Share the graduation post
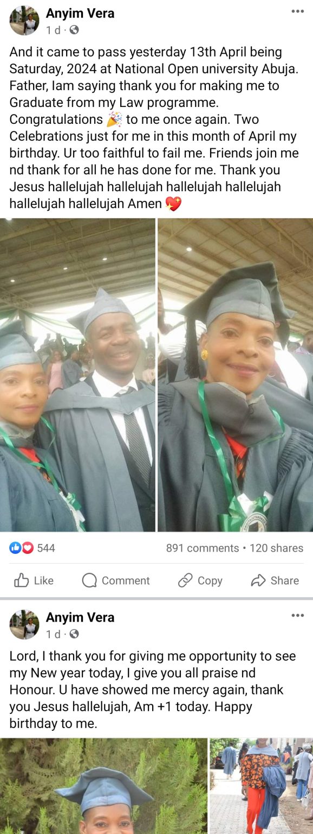The width and height of the screenshot is (313, 834). (x=275, y=580)
